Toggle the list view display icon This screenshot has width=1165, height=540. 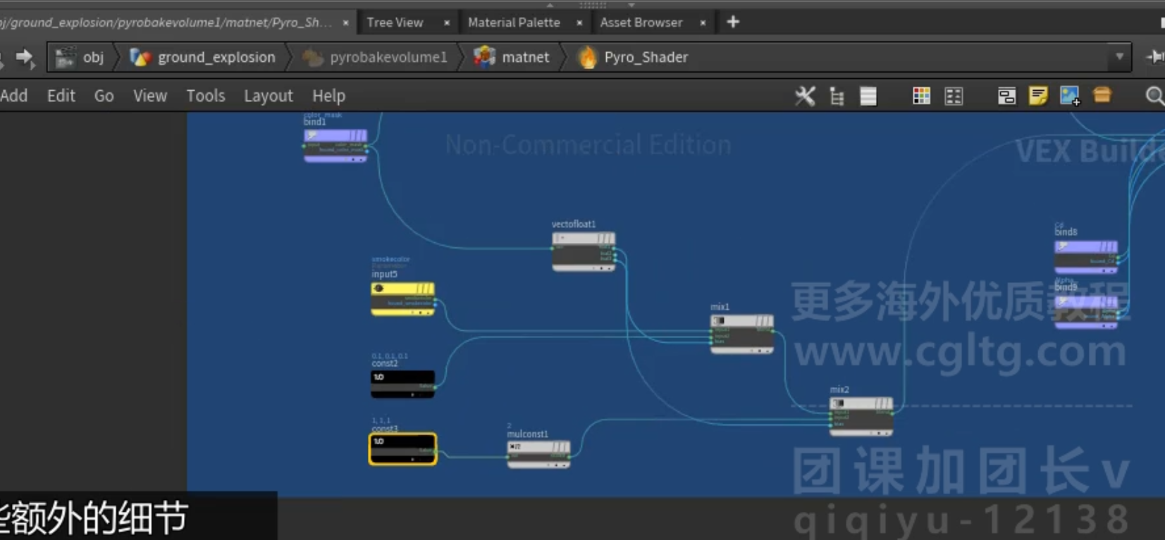(868, 96)
